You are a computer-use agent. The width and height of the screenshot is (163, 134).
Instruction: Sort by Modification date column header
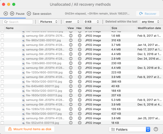150,28
